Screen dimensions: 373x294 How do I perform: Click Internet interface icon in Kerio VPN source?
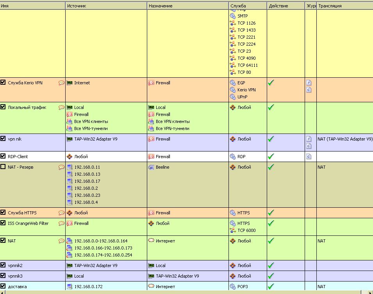70,83
